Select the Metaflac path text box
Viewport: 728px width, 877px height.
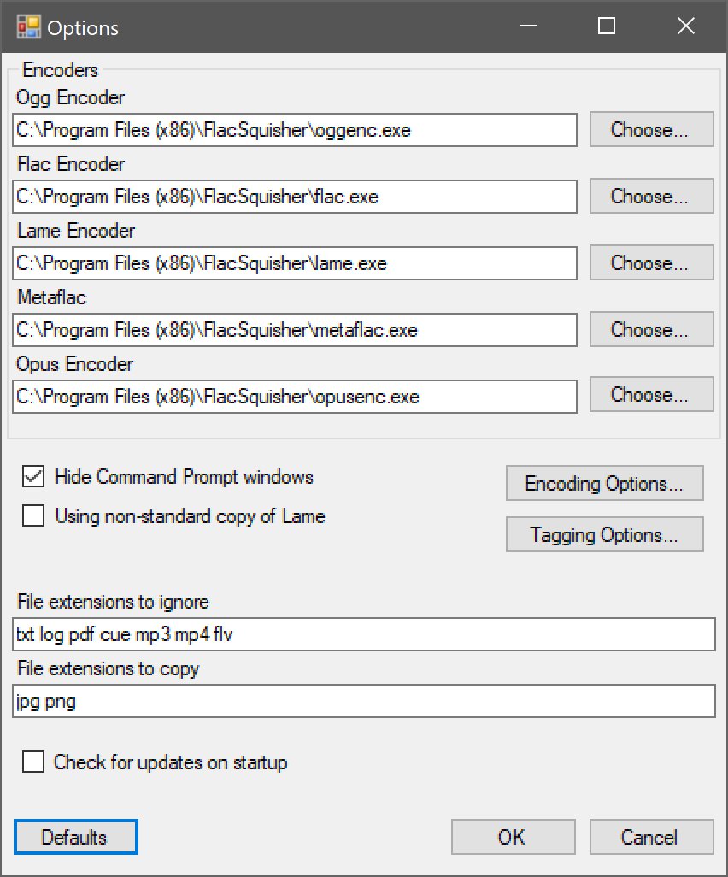pos(296,330)
